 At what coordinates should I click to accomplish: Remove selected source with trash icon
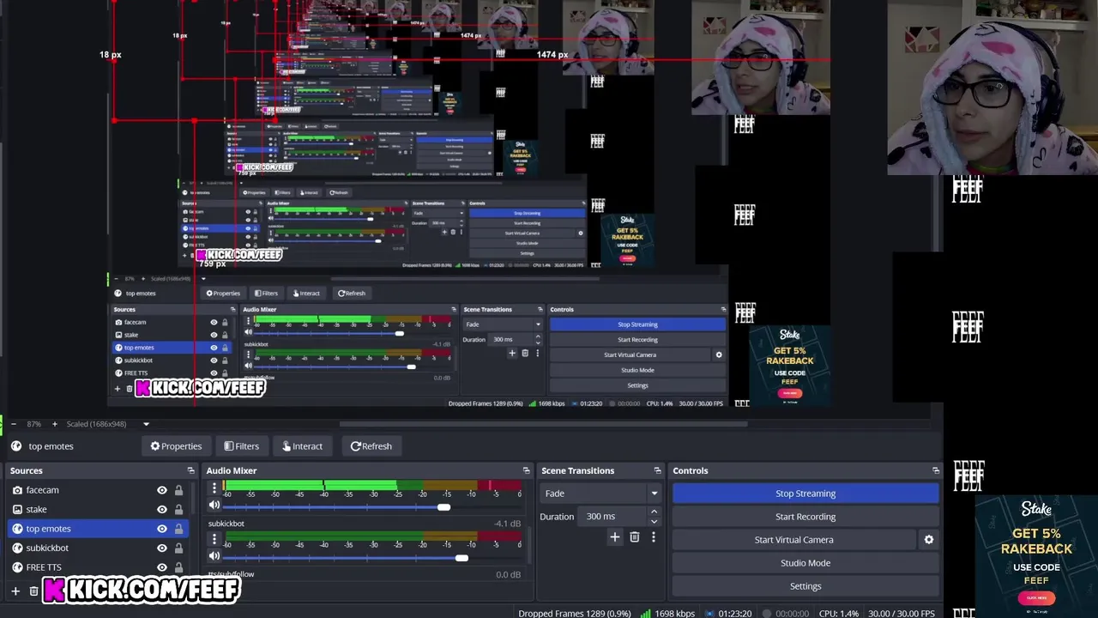[34, 591]
